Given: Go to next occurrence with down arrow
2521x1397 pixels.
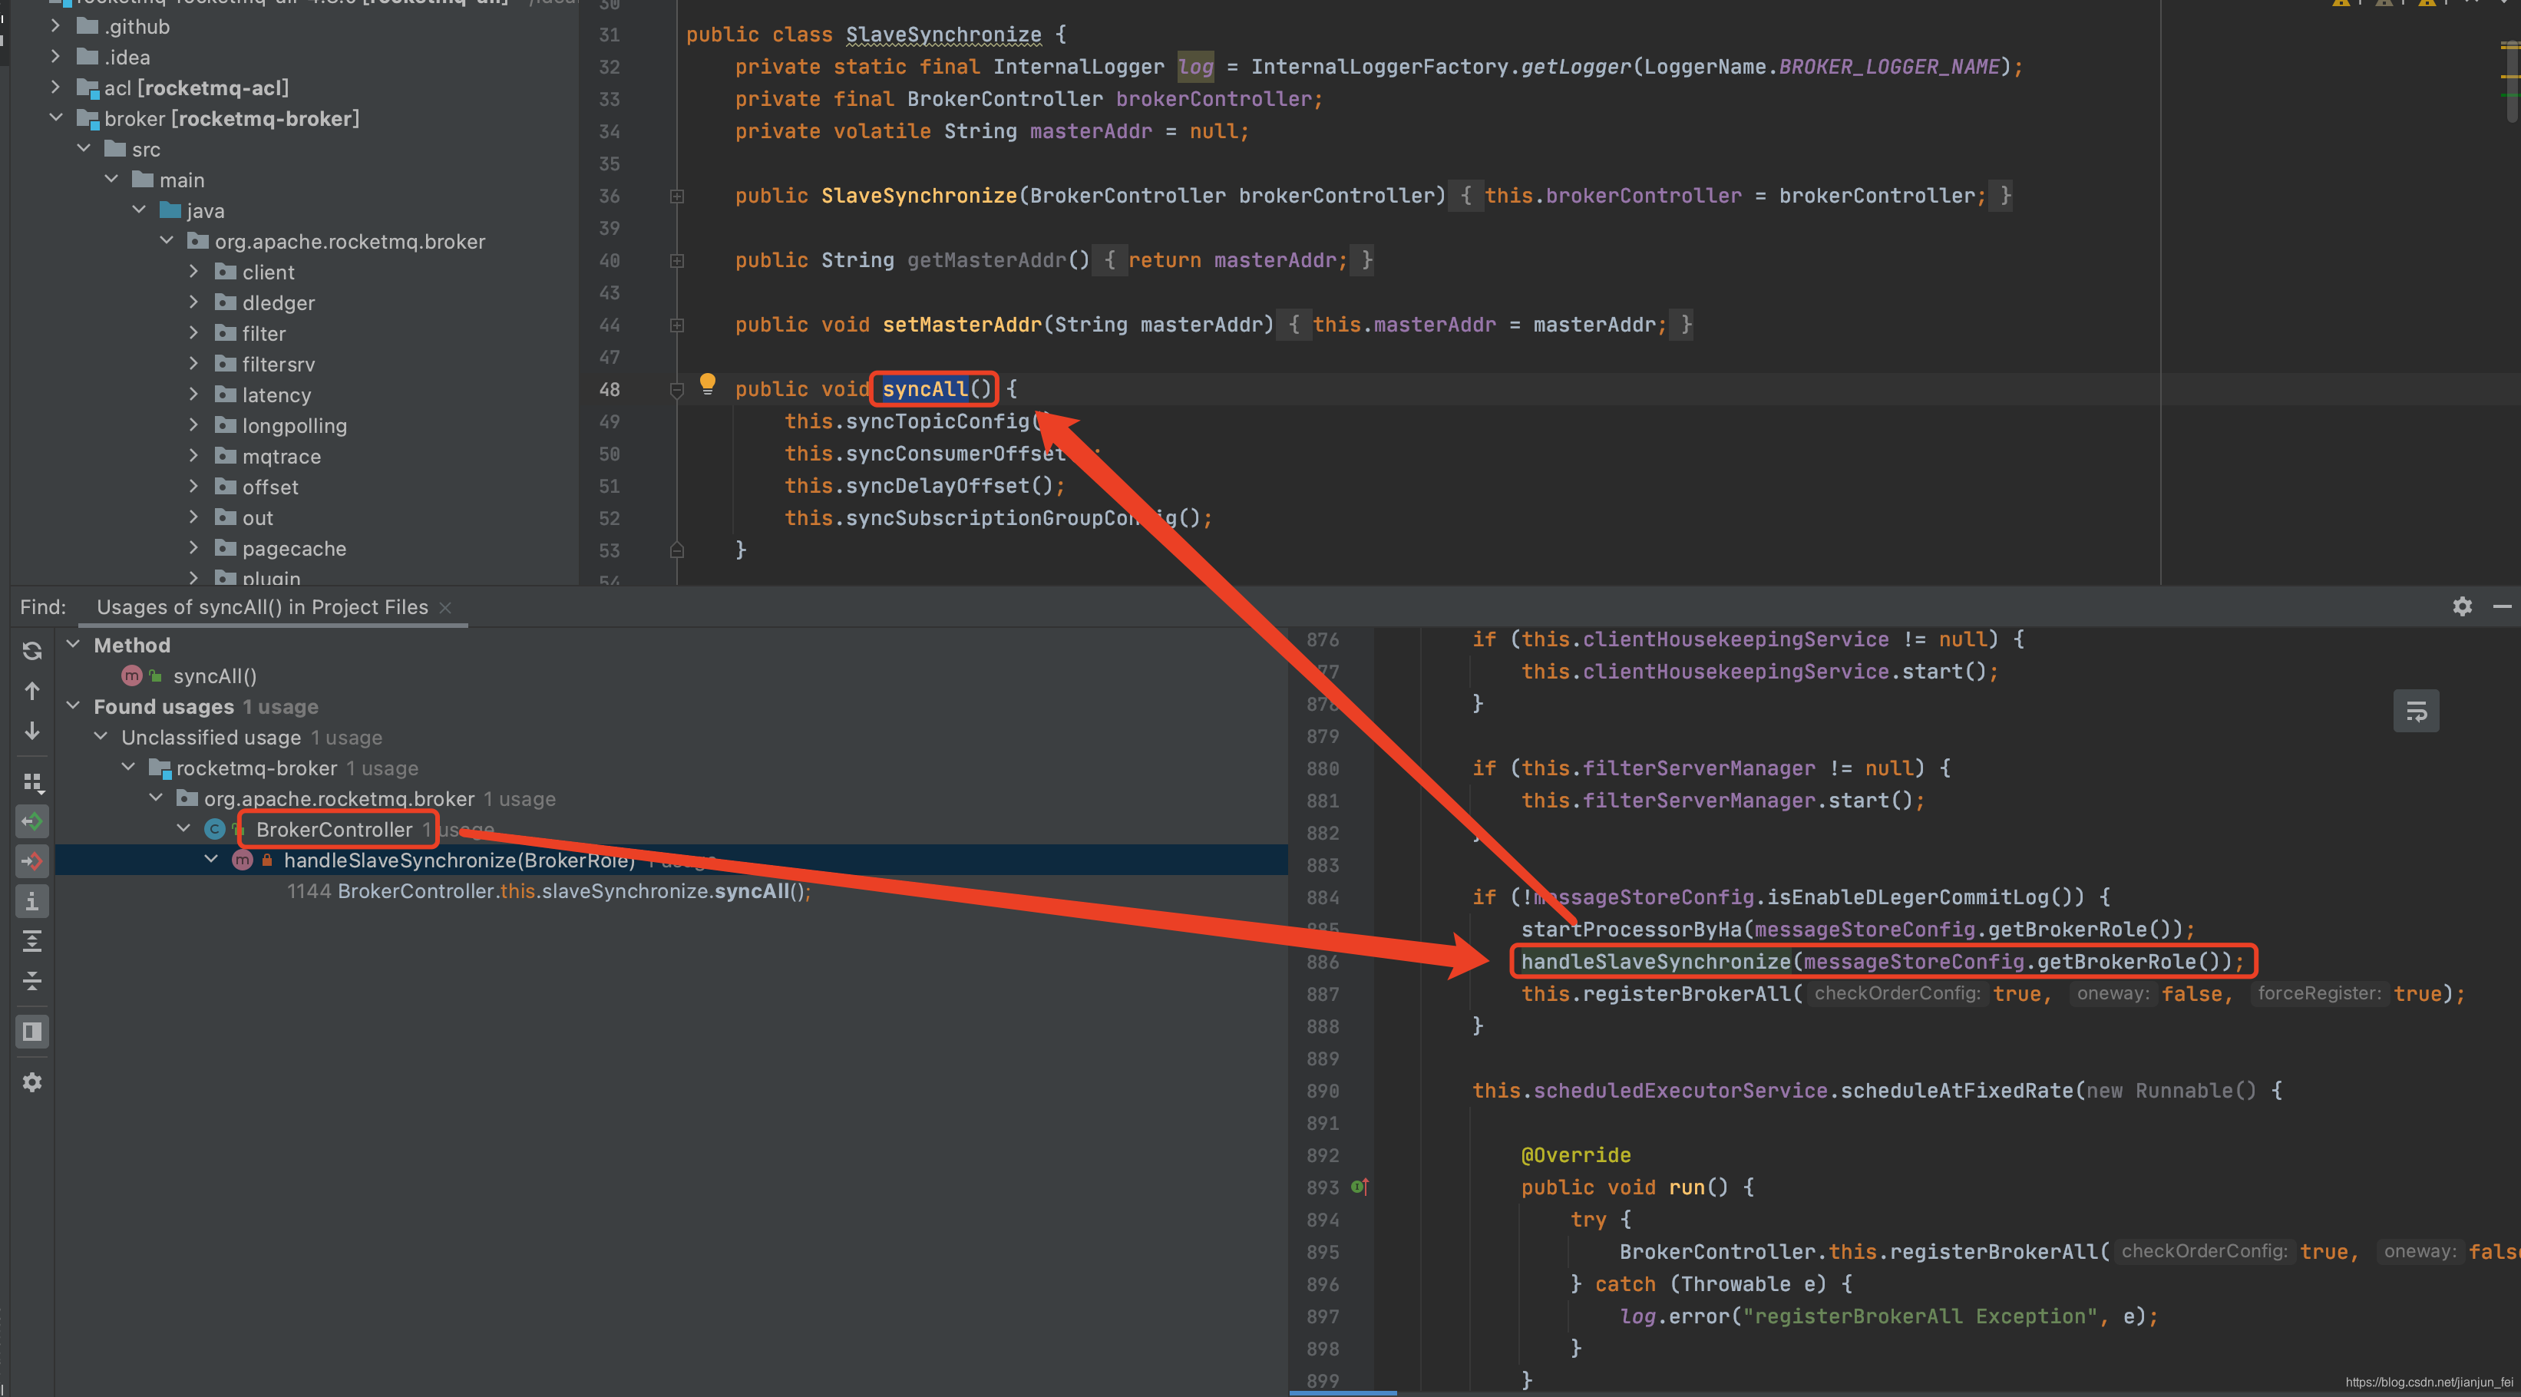Looking at the screenshot, I should point(31,731).
